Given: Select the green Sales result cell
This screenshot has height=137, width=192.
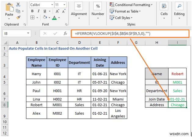Looking at the screenshot, I should pyautogui.click(x=177, y=91).
